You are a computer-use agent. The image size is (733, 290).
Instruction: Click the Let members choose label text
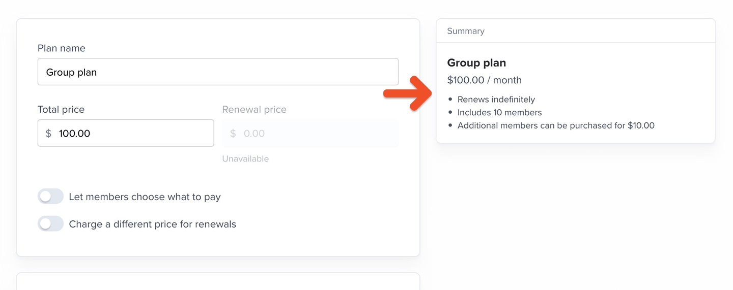[x=145, y=197]
